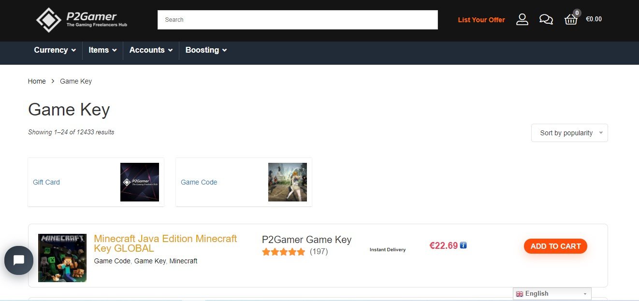This screenshot has height=301, width=639.
Task: Click List Your Offer
Action: click(x=481, y=20)
